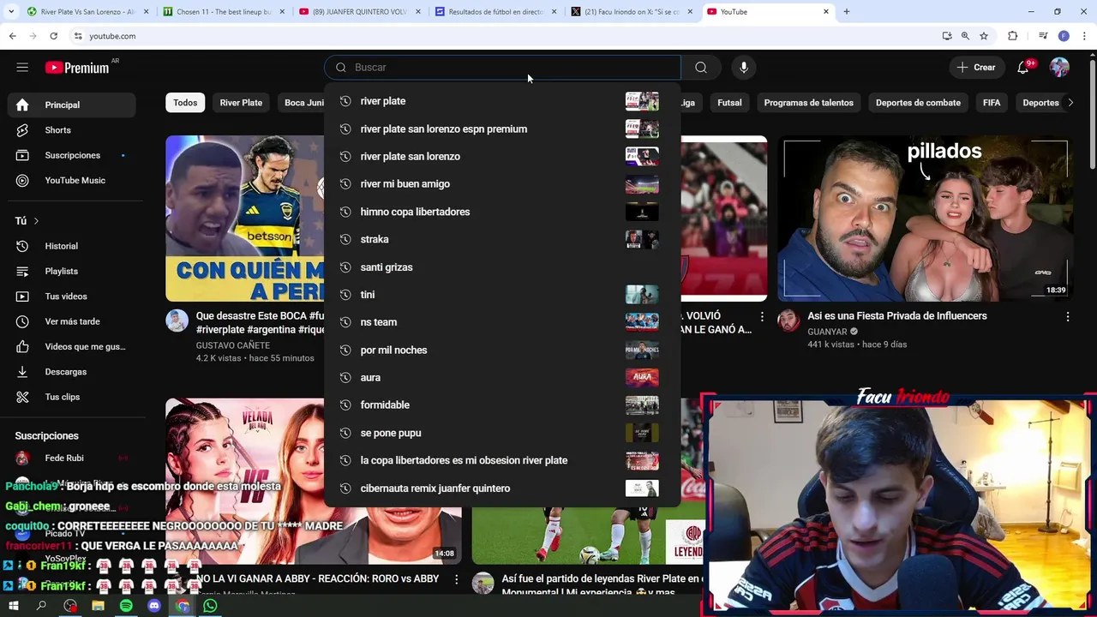
Task: Choose the 'por mil noches' suggestion
Action: tap(502, 350)
